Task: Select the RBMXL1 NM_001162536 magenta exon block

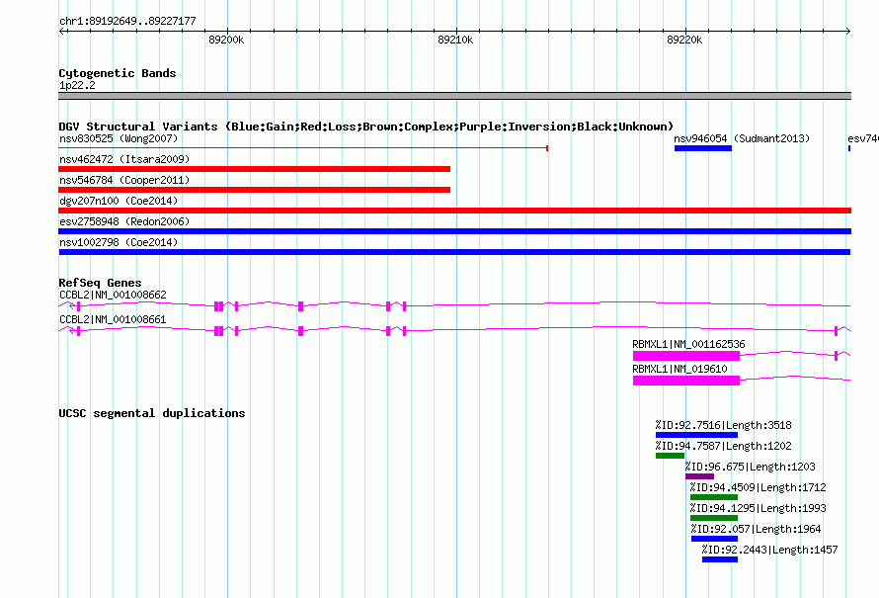Action: 686,356
